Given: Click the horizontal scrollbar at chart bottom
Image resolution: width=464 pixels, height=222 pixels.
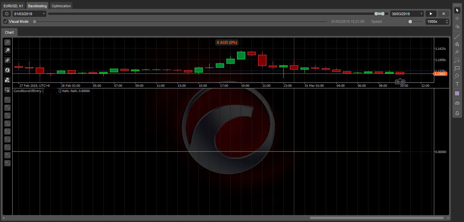Looking at the screenshot, I should click(377, 218).
